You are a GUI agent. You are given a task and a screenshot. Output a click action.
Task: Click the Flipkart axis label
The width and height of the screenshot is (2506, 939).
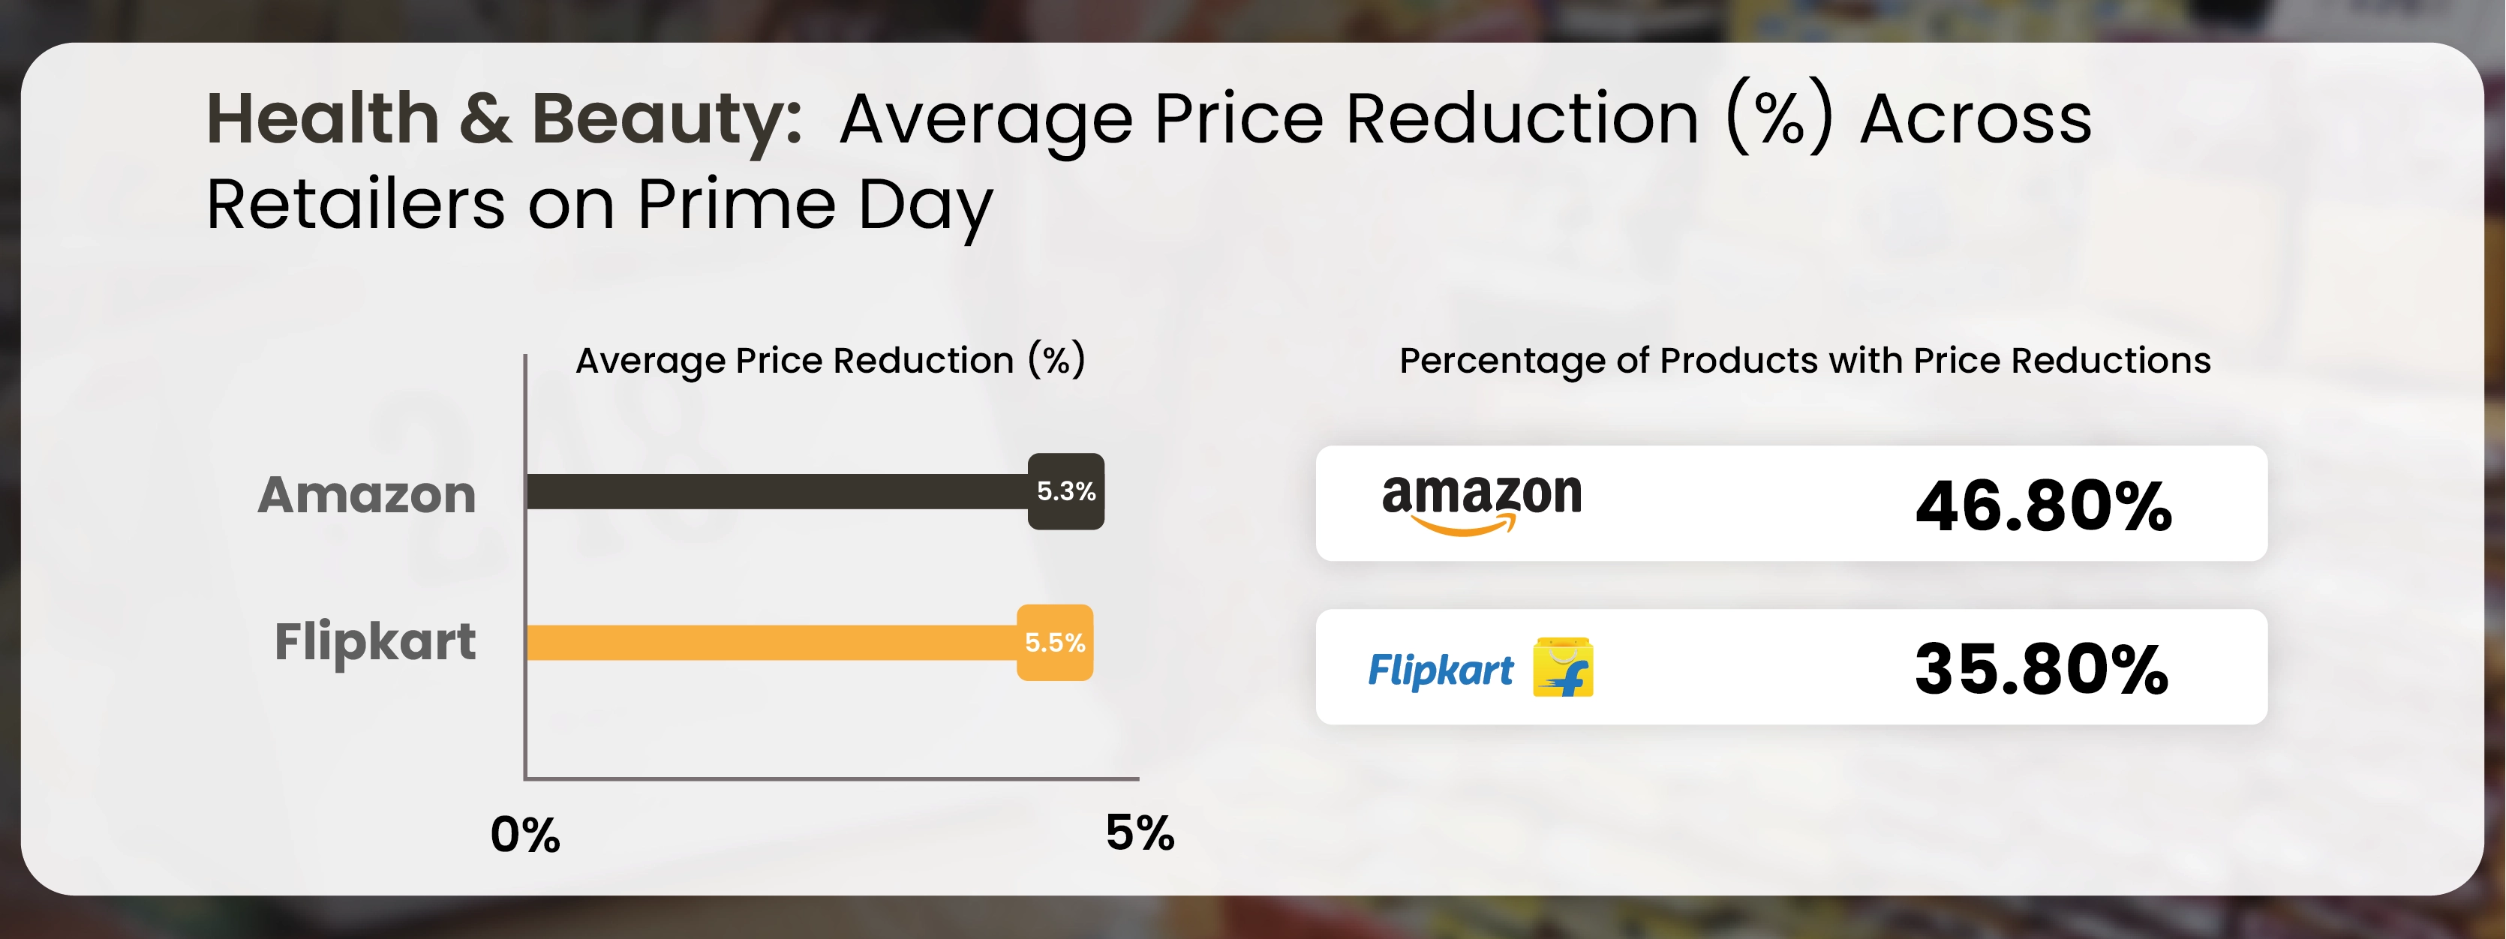[x=375, y=643]
